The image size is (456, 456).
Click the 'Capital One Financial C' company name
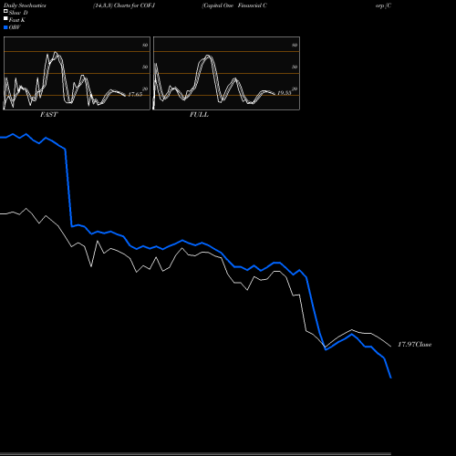234,5
